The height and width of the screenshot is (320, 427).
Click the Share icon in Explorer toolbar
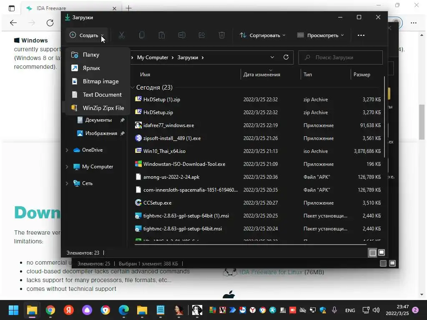tap(202, 35)
